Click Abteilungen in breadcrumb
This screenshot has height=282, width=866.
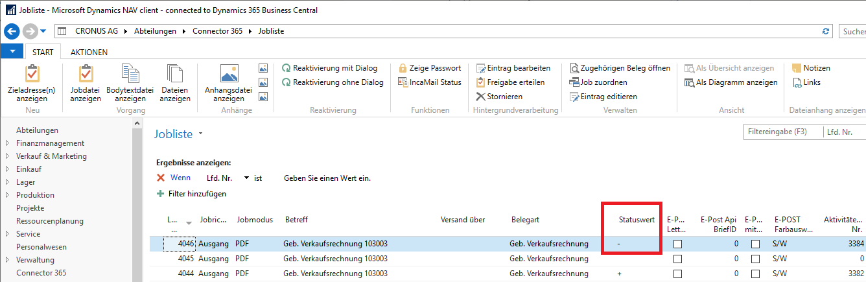coord(155,31)
